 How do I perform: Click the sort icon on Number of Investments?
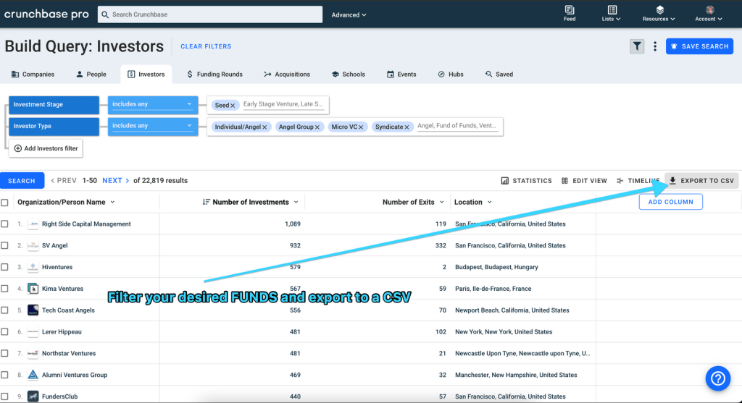[x=206, y=202]
